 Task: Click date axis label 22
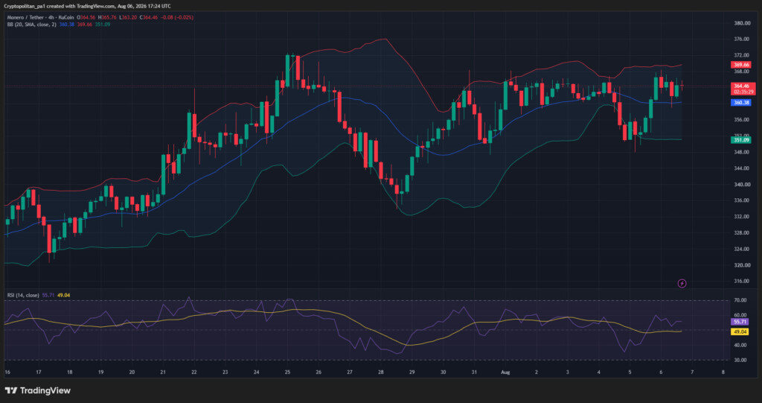[194, 372]
